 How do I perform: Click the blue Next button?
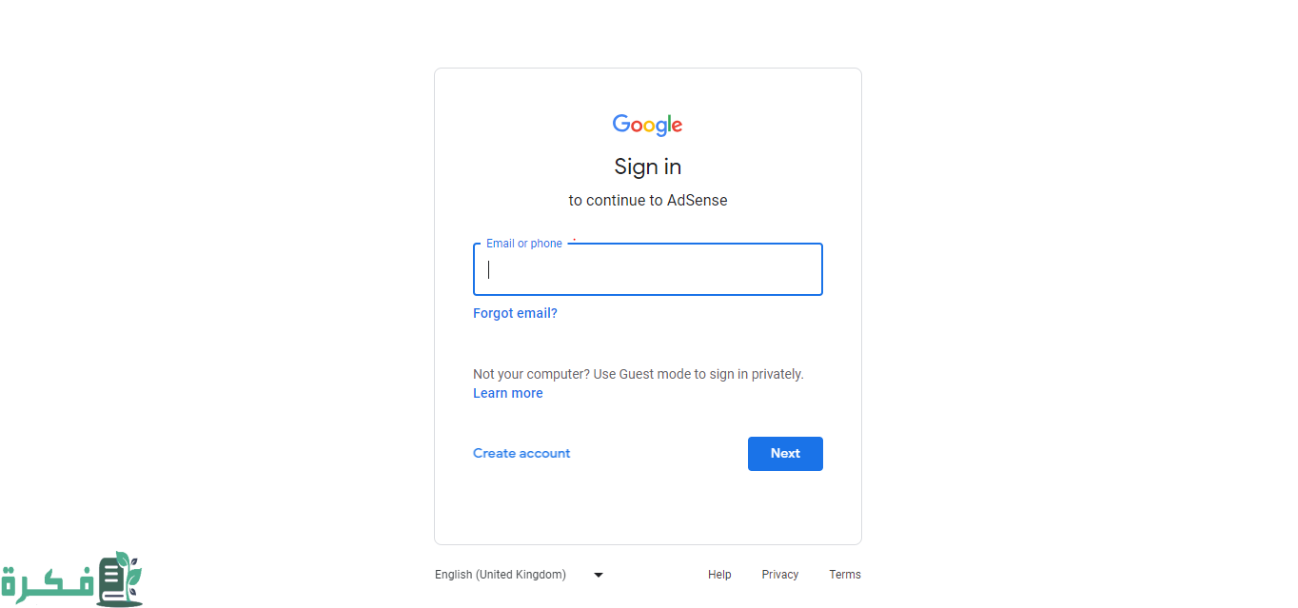point(785,454)
